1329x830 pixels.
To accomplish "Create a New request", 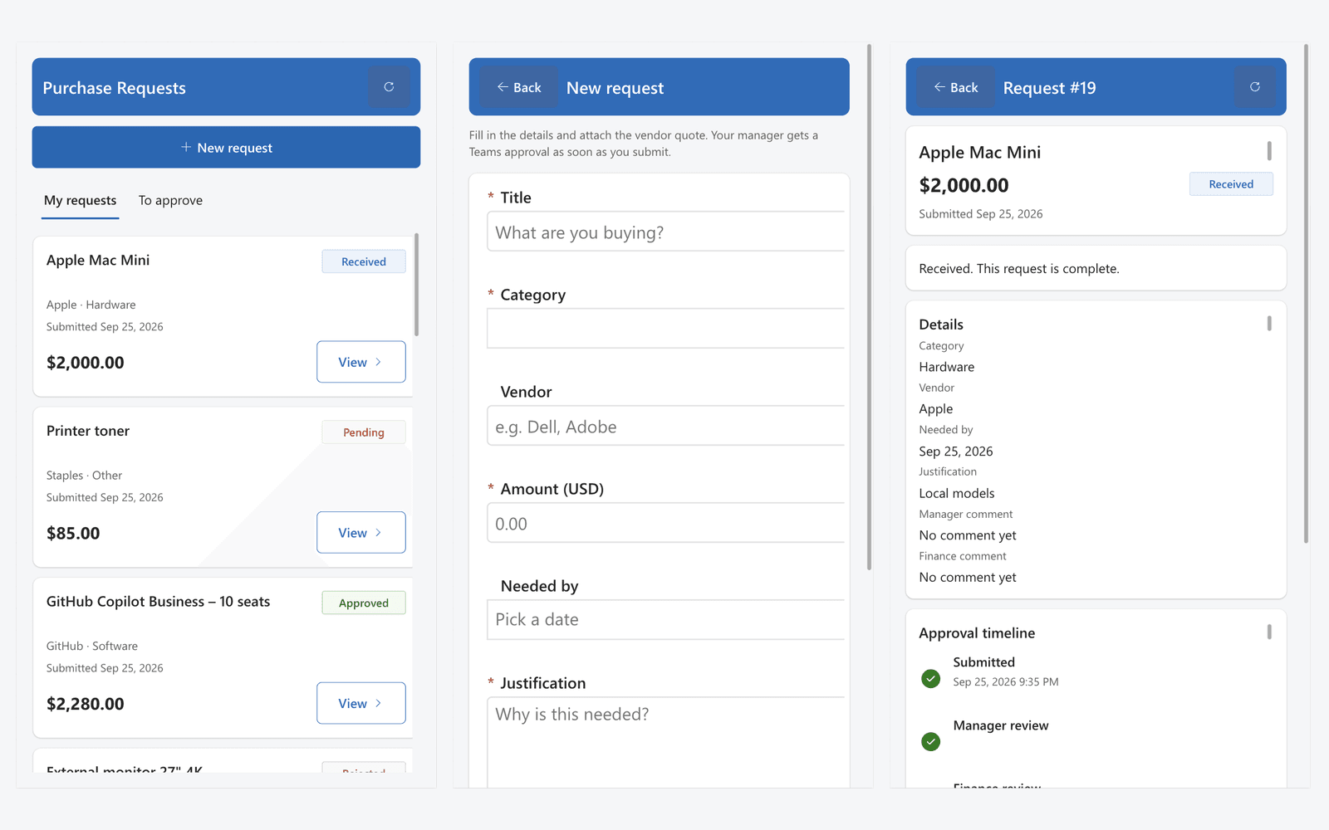I will (x=226, y=147).
